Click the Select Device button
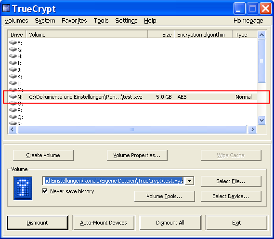This screenshot has height=239, width=274. tap(231, 196)
